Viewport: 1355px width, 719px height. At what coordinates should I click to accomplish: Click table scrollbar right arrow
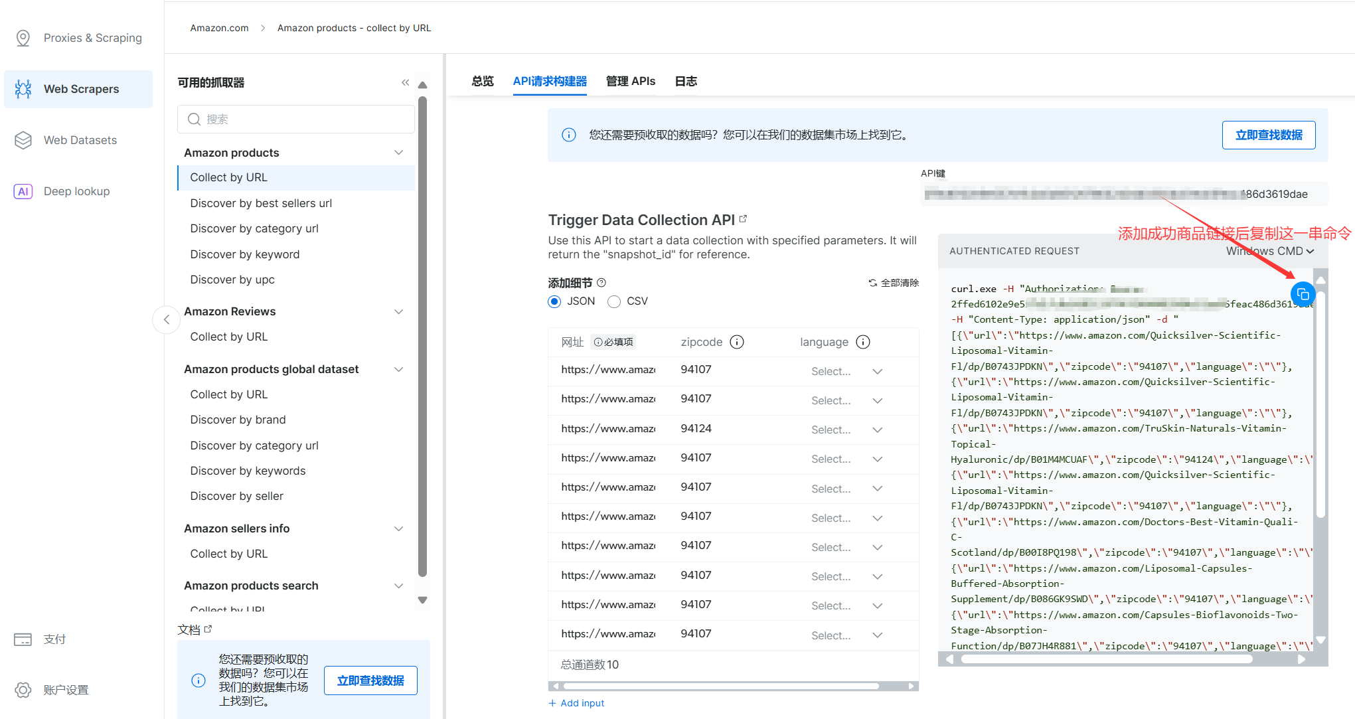click(912, 686)
